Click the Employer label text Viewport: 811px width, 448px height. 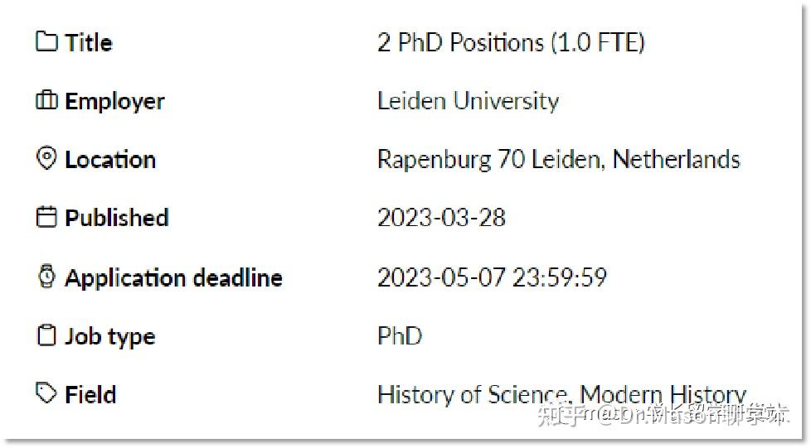tap(114, 101)
